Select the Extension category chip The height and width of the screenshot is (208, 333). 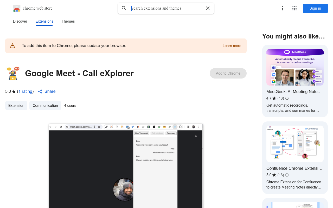pyautogui.click(x=16, y=106)
